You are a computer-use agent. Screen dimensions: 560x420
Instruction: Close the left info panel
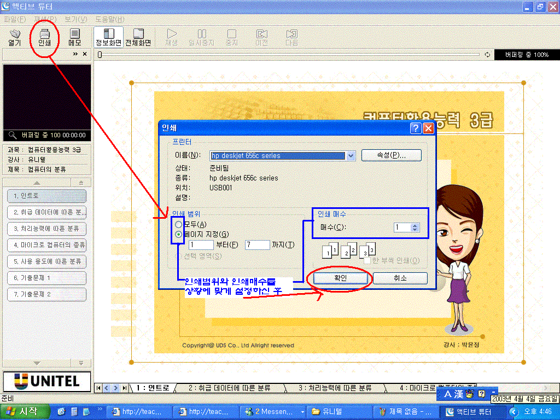[85, 54]
